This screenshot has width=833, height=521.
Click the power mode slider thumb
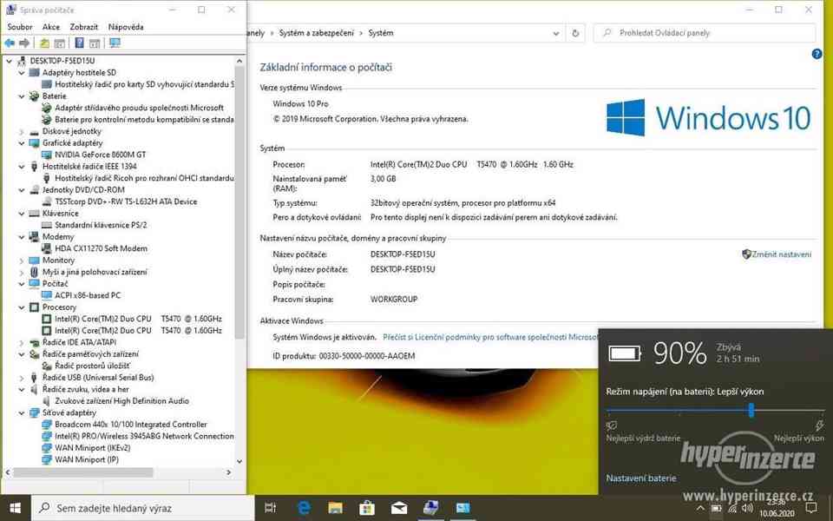(751, 410)
